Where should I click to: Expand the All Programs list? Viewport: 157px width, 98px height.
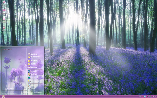[11, 88]
